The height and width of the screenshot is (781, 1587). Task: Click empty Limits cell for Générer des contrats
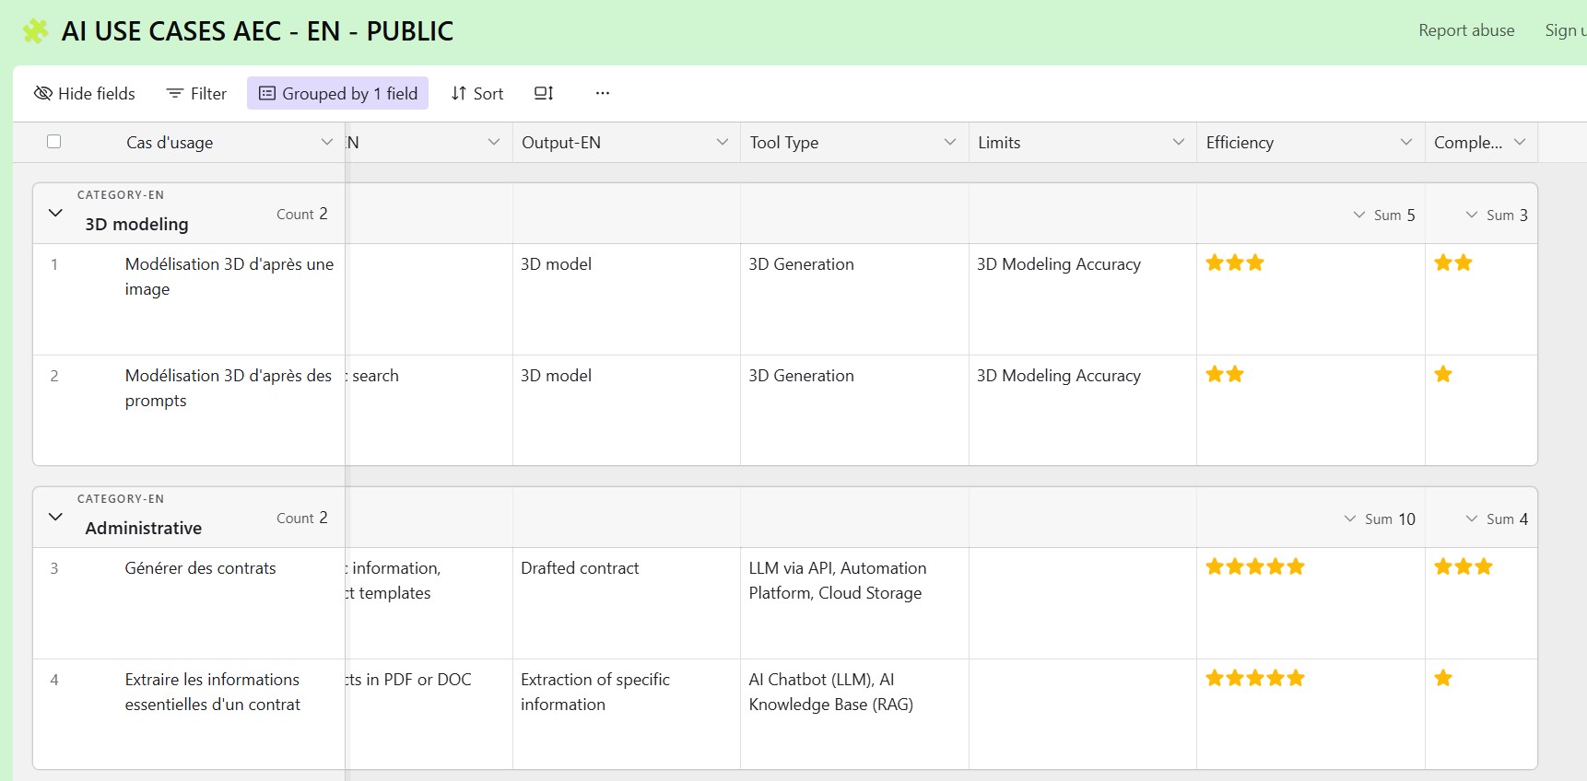click(x=1083, y=603)
